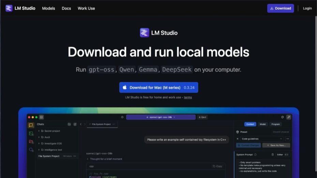Image resolution: width=317 pixels, height=178 pixels.
Task: Click the System Prompt help icon
Action: [x=255, y=155]
